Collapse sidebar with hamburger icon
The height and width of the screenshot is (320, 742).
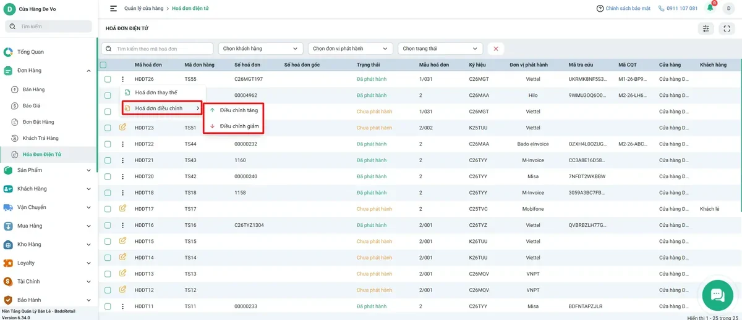click(x=113, y=9)
